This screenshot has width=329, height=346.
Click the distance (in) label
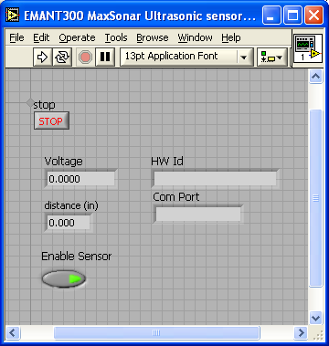pyautogui.click(x=71, y=206)
